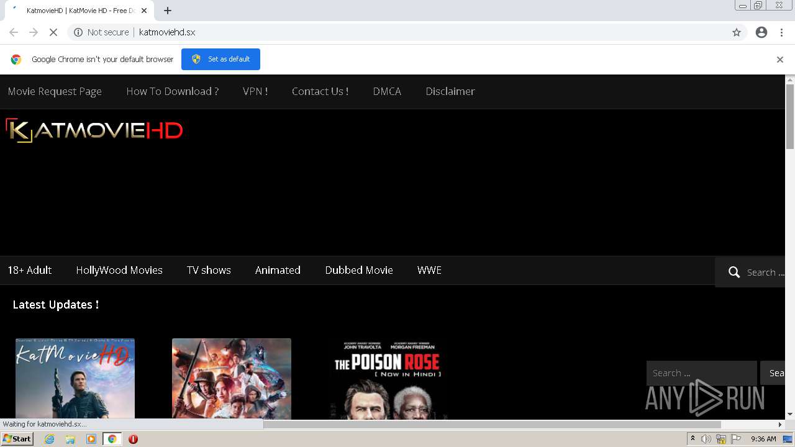Image resolution: width=795 pixels, height=447 pixels.
Task: Click the magnifier search icon in nav bar
Action: pos(734,272)
